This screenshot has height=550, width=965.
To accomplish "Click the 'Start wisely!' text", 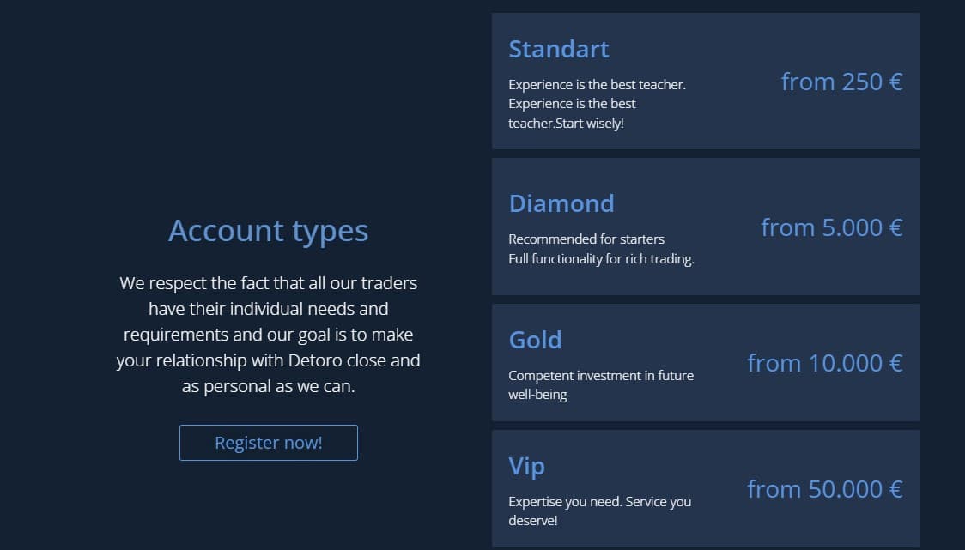I will pos(589,123).
